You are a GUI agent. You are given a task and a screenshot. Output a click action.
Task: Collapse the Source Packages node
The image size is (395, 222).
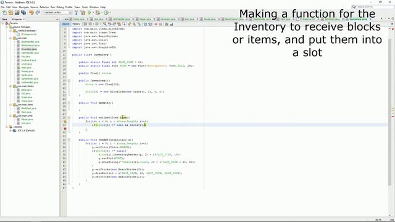click(x=7, y=27)
